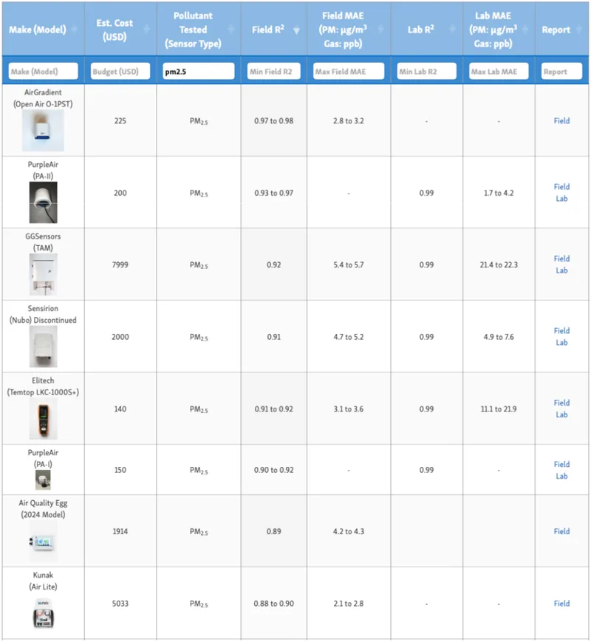Click the Make (Model) filter input
The height and width of the screenshot is (642, 591).
tap(43, 72)
